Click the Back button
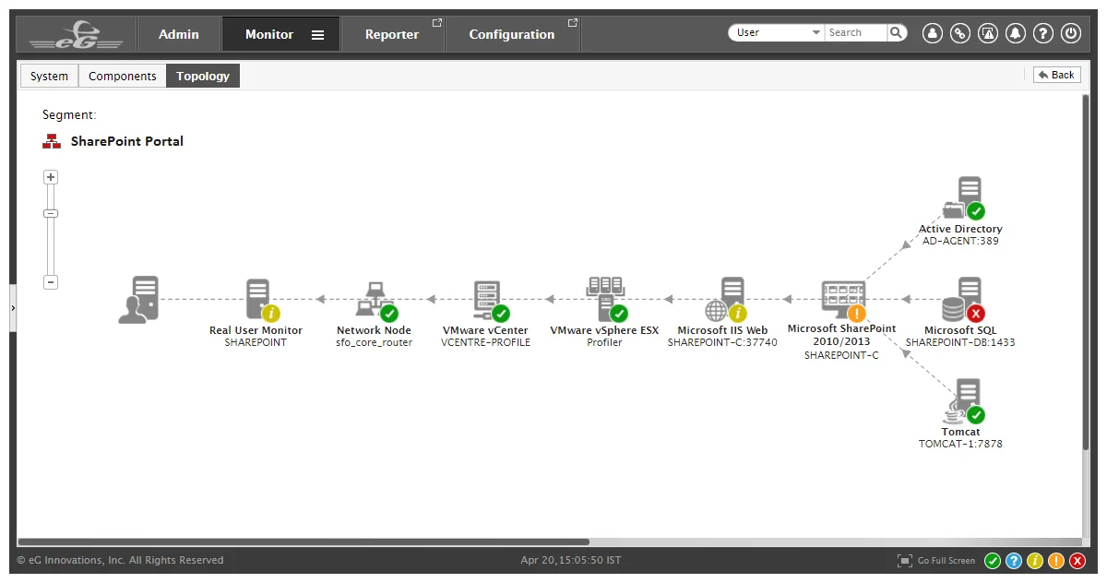This screenshot has height=583, width=1107. pos(1055,75)
